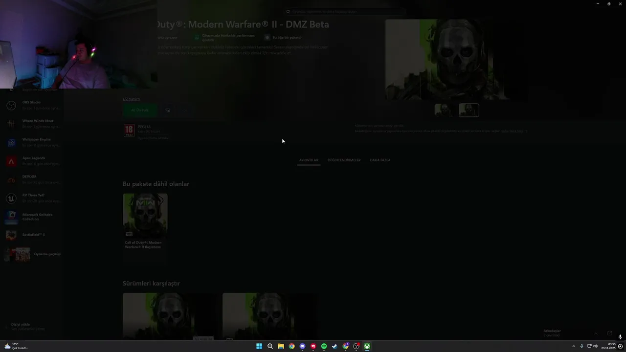This screenshot has height=352, width=626.
Task: Click the Bu pakete dâhil olanlar heading
Action: pyautogui.click(x=156, y=184)
